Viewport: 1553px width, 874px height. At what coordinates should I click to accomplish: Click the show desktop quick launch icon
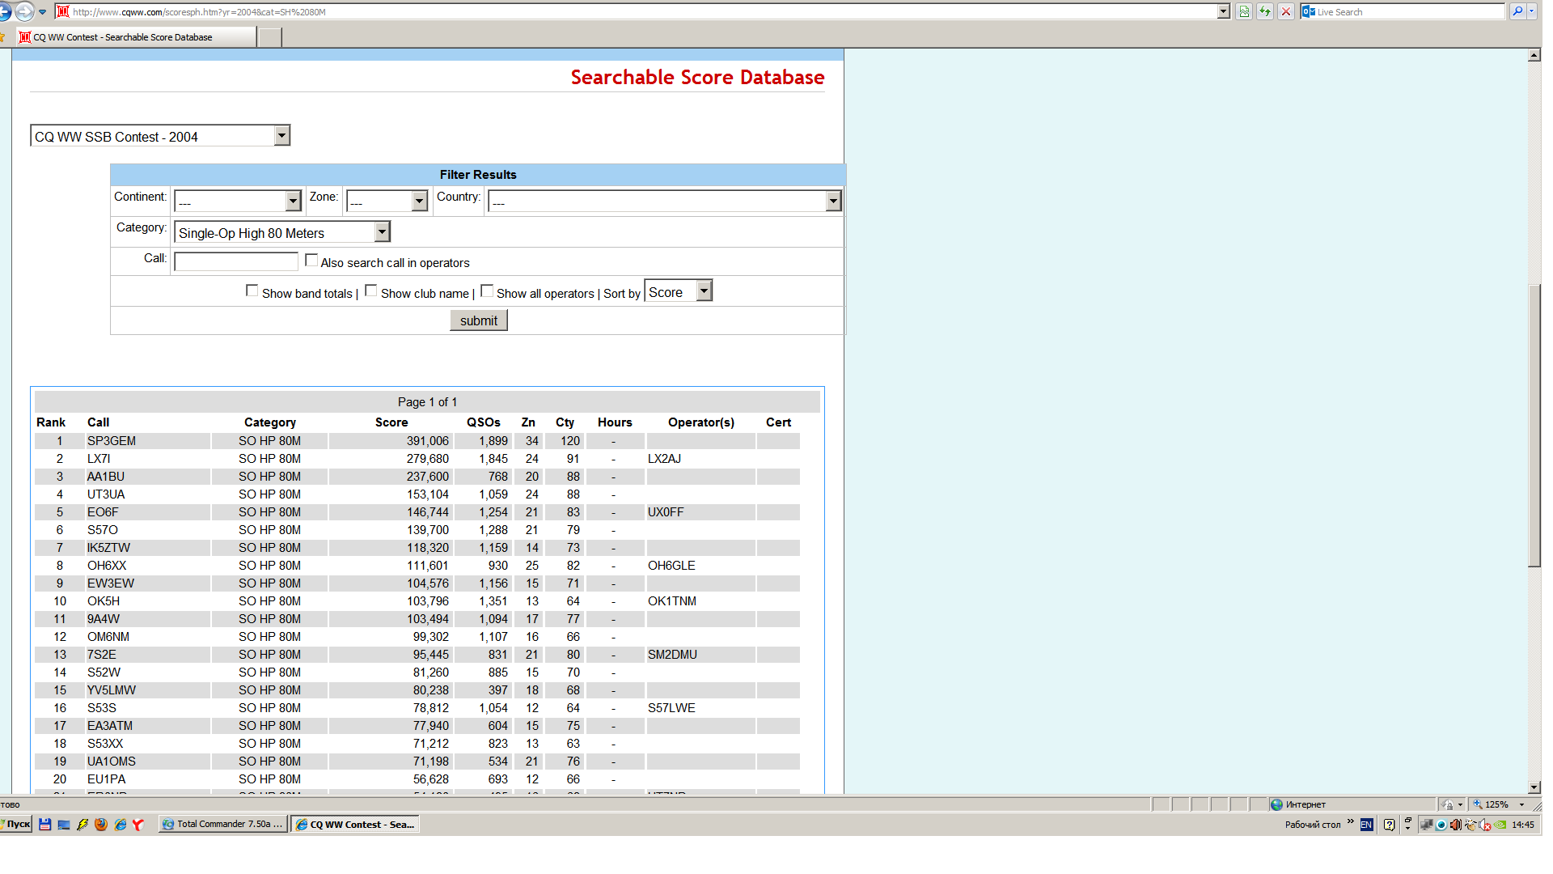click(64, 825)
